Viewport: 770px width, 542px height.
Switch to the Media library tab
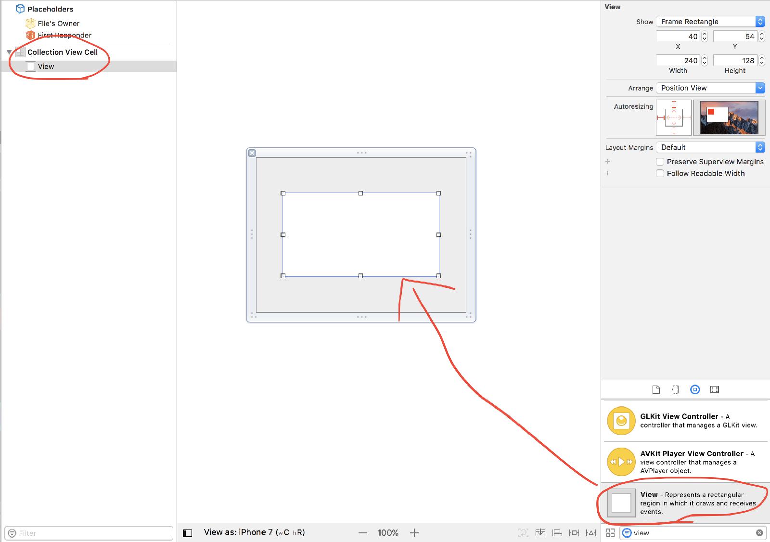[715, 390]
